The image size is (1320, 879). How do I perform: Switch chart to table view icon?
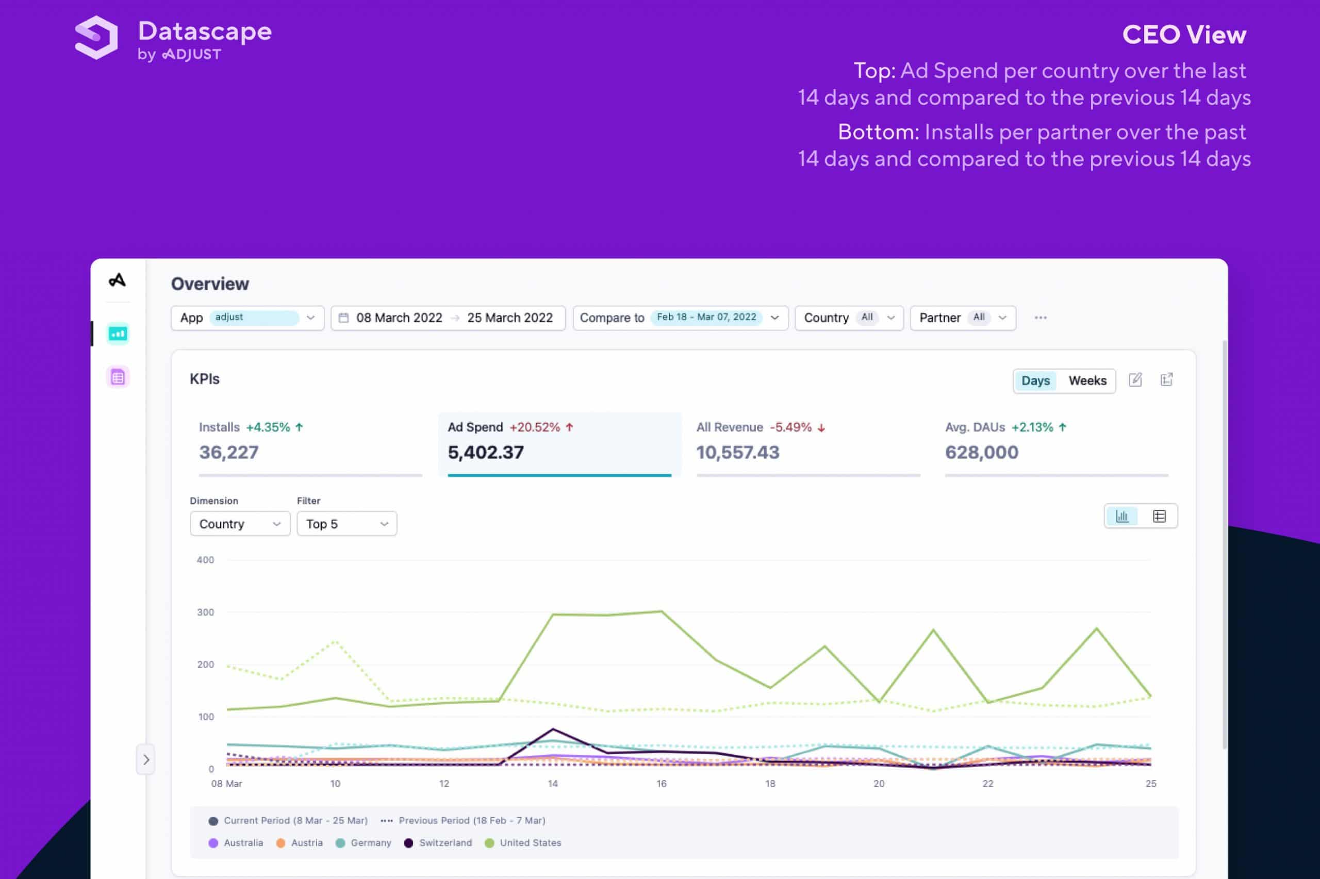(1159, 516)
